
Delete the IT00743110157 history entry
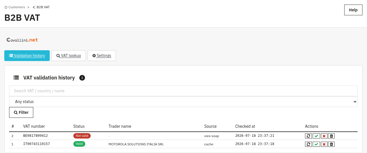[x=331, y=144]
